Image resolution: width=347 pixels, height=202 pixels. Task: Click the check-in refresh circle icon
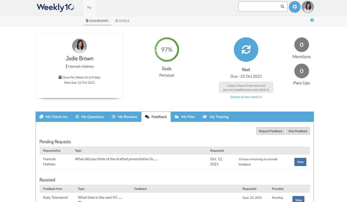[246, 50]
